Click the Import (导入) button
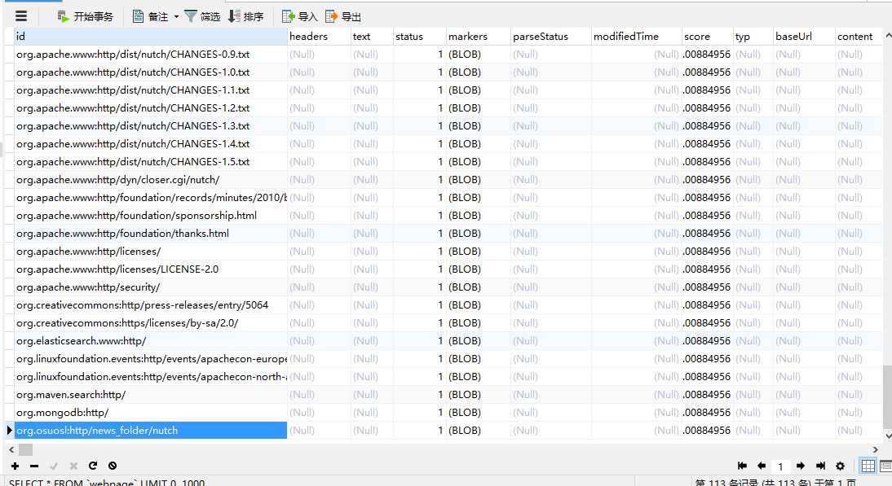 click(300, 16)
